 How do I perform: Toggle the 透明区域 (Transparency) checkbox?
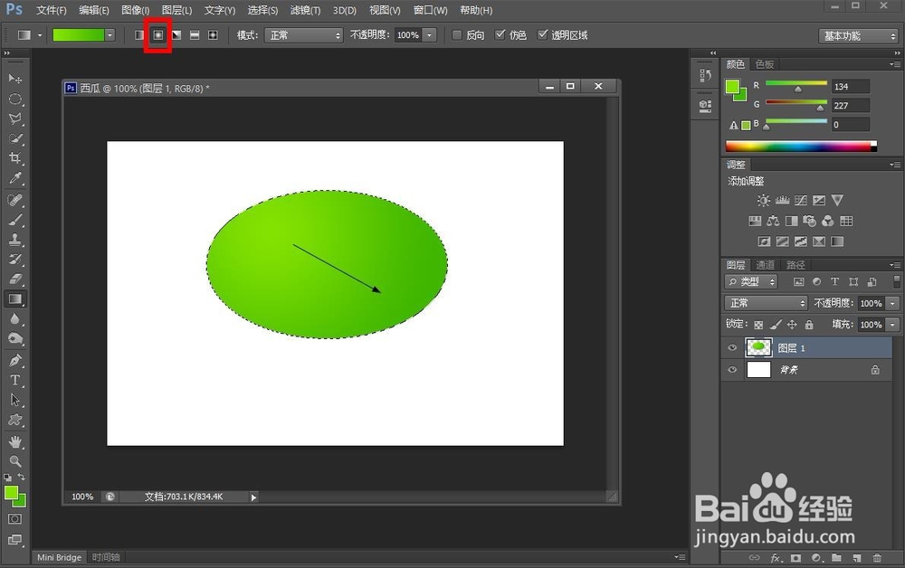(x=542, y=35)
